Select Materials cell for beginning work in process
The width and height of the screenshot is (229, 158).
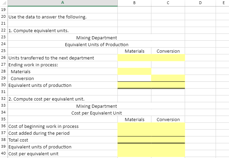coord(134,126)
